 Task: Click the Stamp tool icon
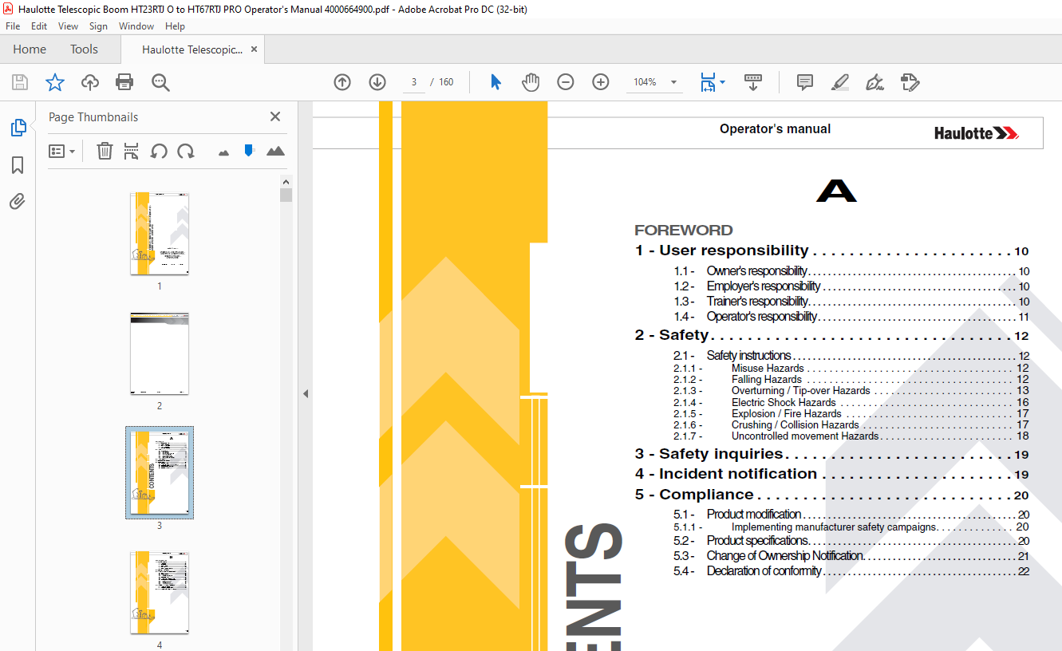click(x=910, y=82)
